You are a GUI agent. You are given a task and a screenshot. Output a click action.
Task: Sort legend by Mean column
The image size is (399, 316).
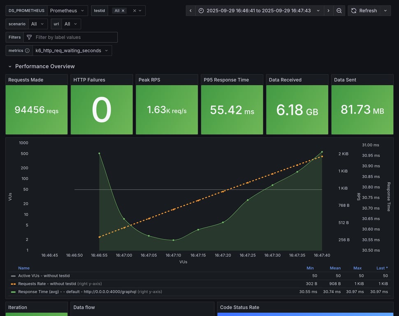(x=335, y=268)
